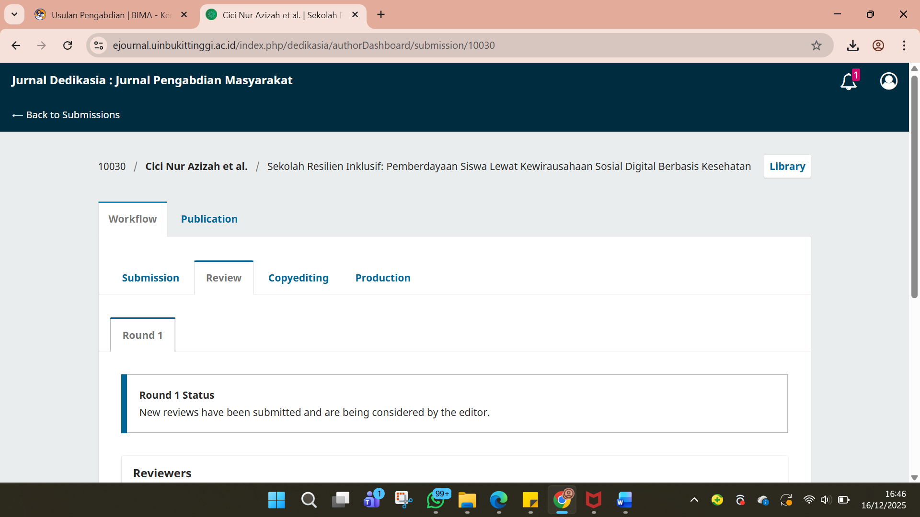Bookmark this page with the star icon
The image size is (920, 517).
(x=816, y=45)
